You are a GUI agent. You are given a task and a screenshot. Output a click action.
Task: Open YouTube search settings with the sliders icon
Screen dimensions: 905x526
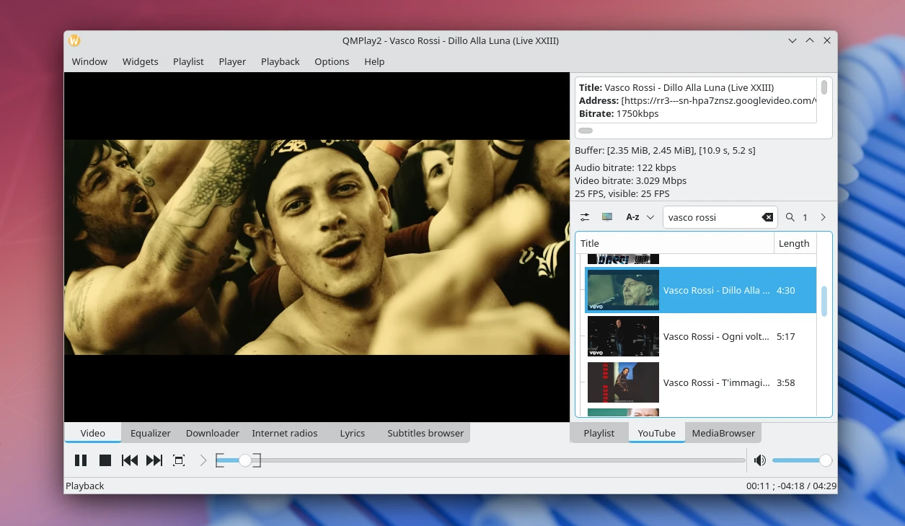584,216
